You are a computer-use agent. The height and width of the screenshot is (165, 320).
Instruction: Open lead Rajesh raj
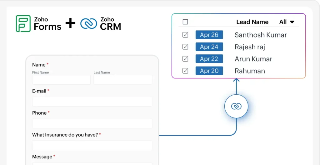[250, 47]
